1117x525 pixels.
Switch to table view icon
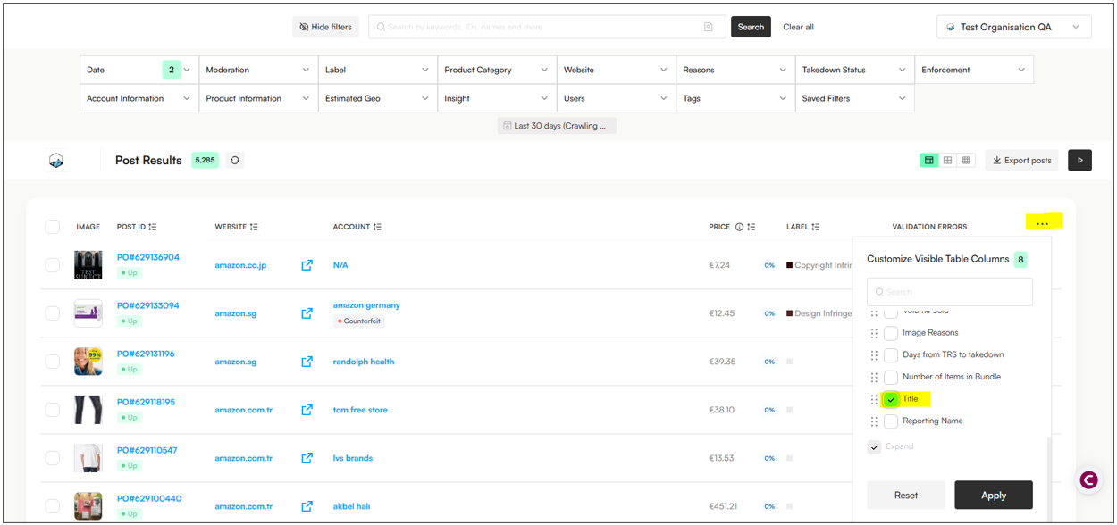929,161
